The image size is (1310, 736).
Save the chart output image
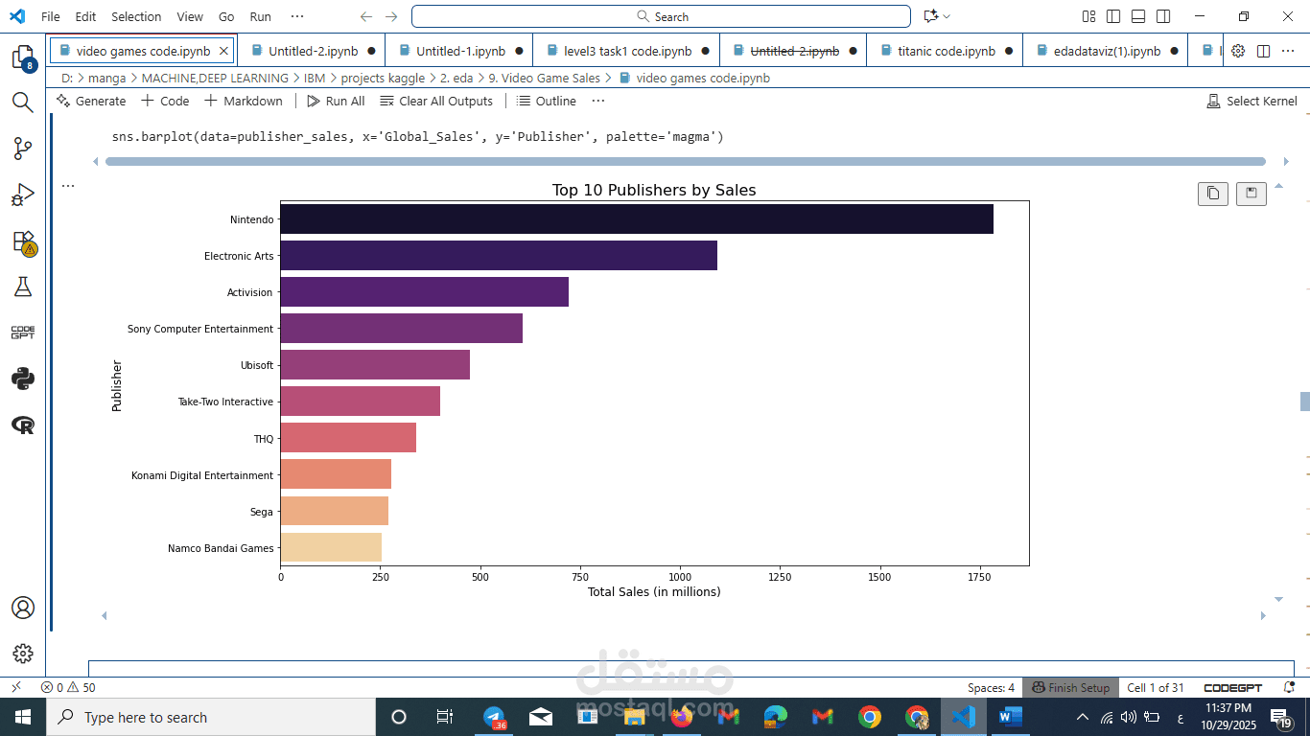(1252, 194)
